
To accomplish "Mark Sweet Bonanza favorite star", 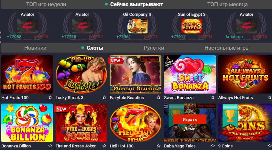I will (213, 97).
